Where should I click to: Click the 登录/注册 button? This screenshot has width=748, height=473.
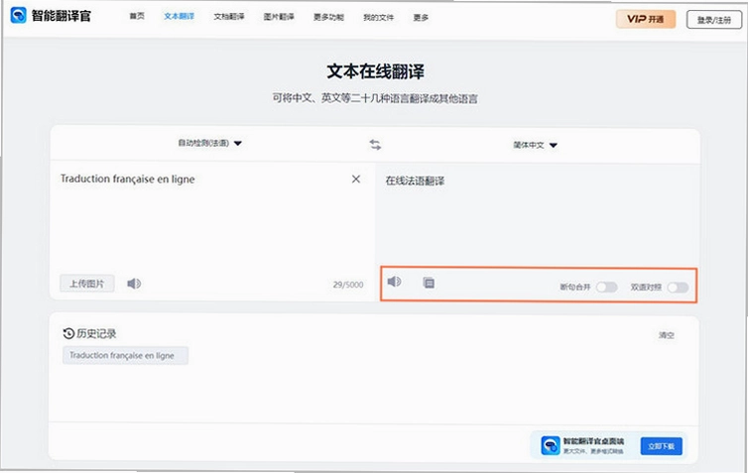point(713,20)
